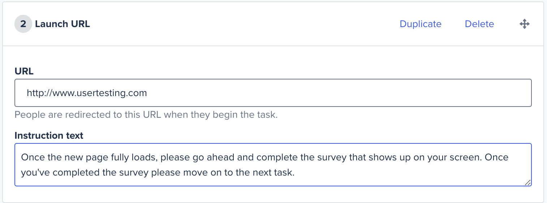Focus the Instruction text box
The image size is (547, 203).
(273, 165)
